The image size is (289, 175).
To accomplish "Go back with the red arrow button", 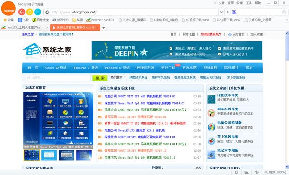I will (22, 12).
